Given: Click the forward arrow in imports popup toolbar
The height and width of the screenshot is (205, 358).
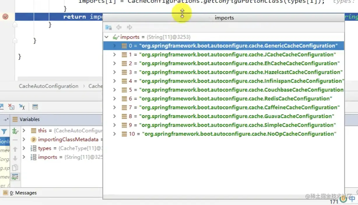Looking at the screenshot, I should 129,27.
